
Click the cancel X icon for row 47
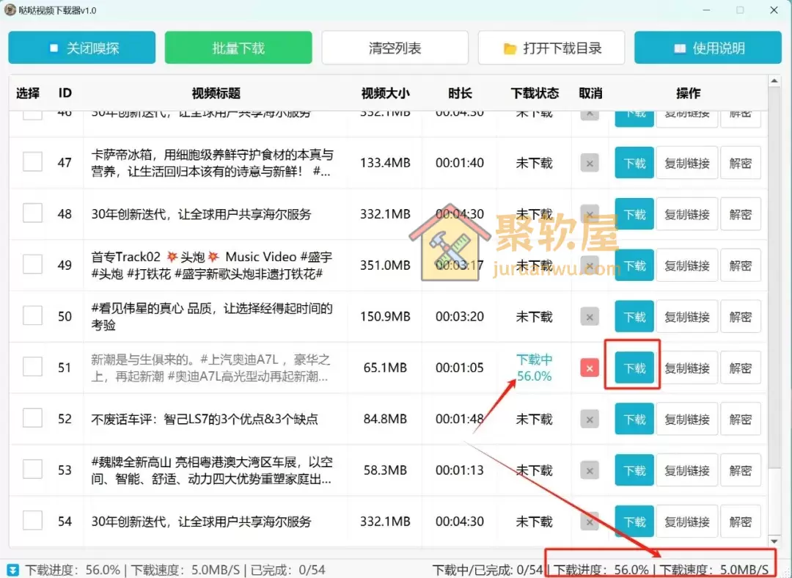pos(590,163)
